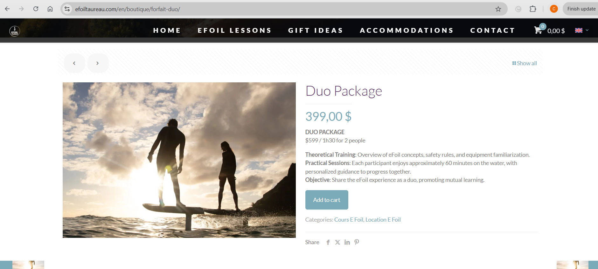
Task: Share on Facebook icon
Action: pyautogui.click(x=328, y=242)
